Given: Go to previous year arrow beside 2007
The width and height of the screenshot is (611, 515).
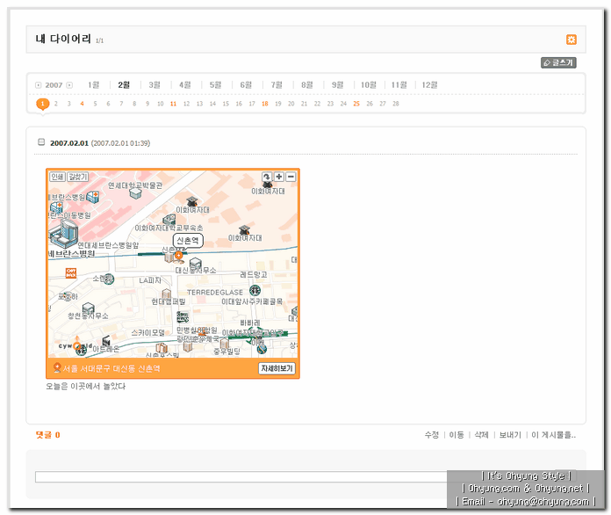Looking at the screenshot, I should (39, 85).
